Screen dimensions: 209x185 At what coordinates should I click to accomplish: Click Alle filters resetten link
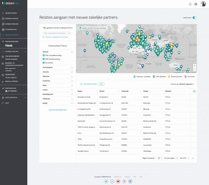[x=58, y=110]
